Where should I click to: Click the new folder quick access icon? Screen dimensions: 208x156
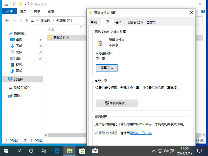tap(21, 4)
